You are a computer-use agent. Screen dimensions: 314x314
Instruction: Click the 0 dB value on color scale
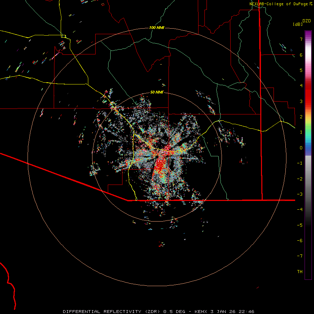click(301, 148)
